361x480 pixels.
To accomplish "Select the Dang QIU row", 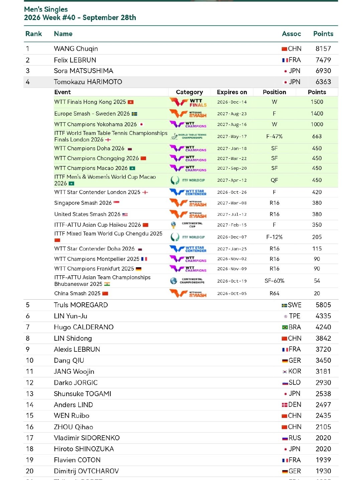I will 181,360.
